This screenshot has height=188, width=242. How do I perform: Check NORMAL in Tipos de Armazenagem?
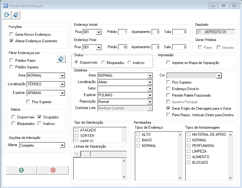[x=188, y=140]
